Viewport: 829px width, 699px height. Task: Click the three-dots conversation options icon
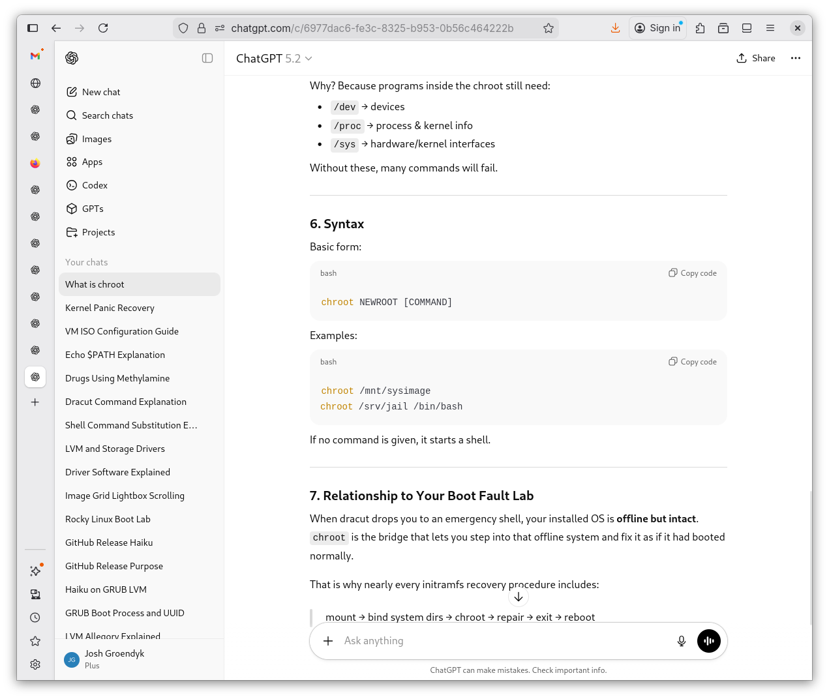point(795,58)
